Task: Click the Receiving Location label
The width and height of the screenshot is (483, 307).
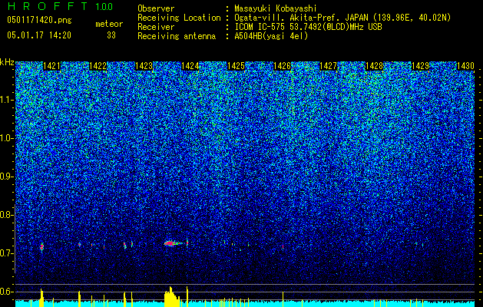Action: point(179,18)
